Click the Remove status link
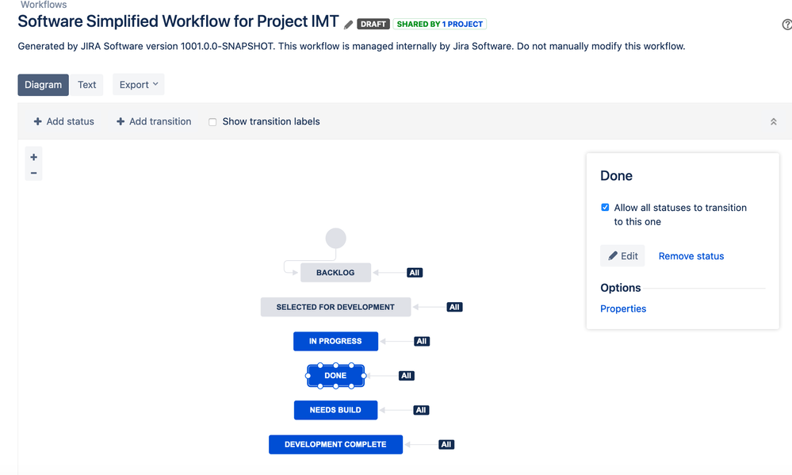 pos(691,256)
